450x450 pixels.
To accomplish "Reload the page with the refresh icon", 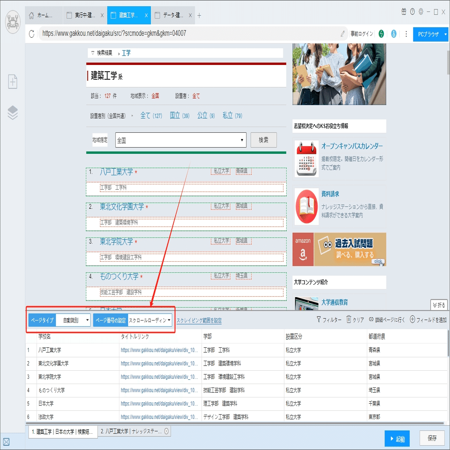I will [x=32, y=34].
